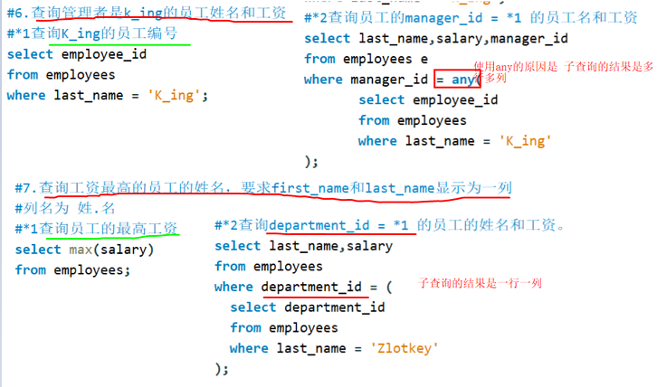Image resolution: width=657 pixels, height=387 pixels.
Task: Click subquery line ending 'K_ing' without semicolon
Action: [x=454, y=141]
